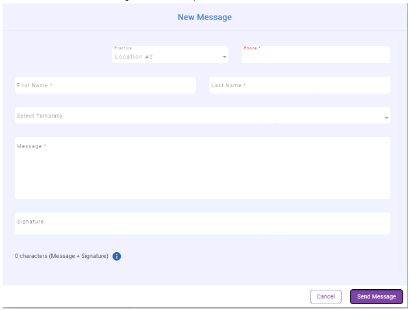The width and height of the screenshot is (411, 310).
Task: Click the Signature label text
Action: coord(31,222)
